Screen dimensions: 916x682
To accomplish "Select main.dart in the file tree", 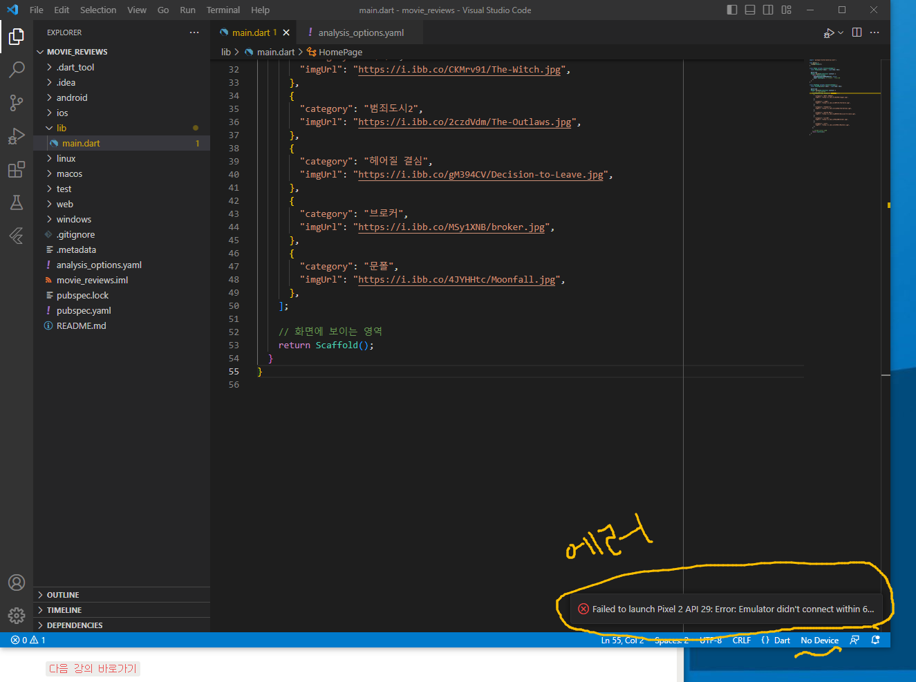I will 122,143.
